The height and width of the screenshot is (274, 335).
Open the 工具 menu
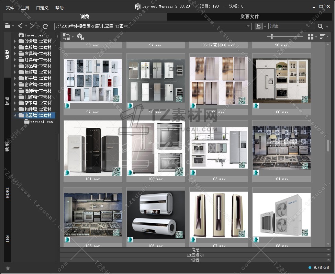[25, 8]
